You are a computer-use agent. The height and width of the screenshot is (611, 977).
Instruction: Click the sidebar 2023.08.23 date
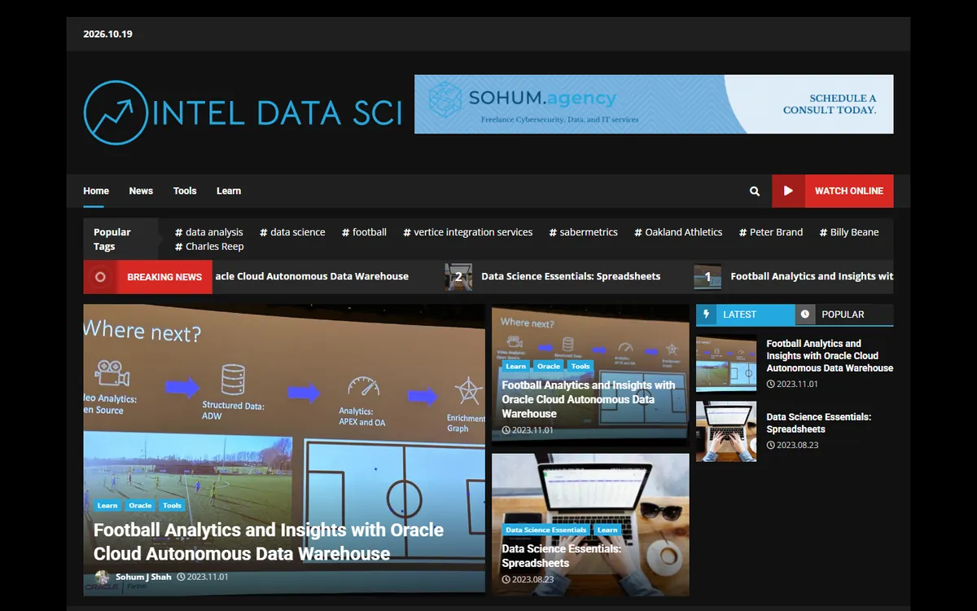click(x=792, y=446)
